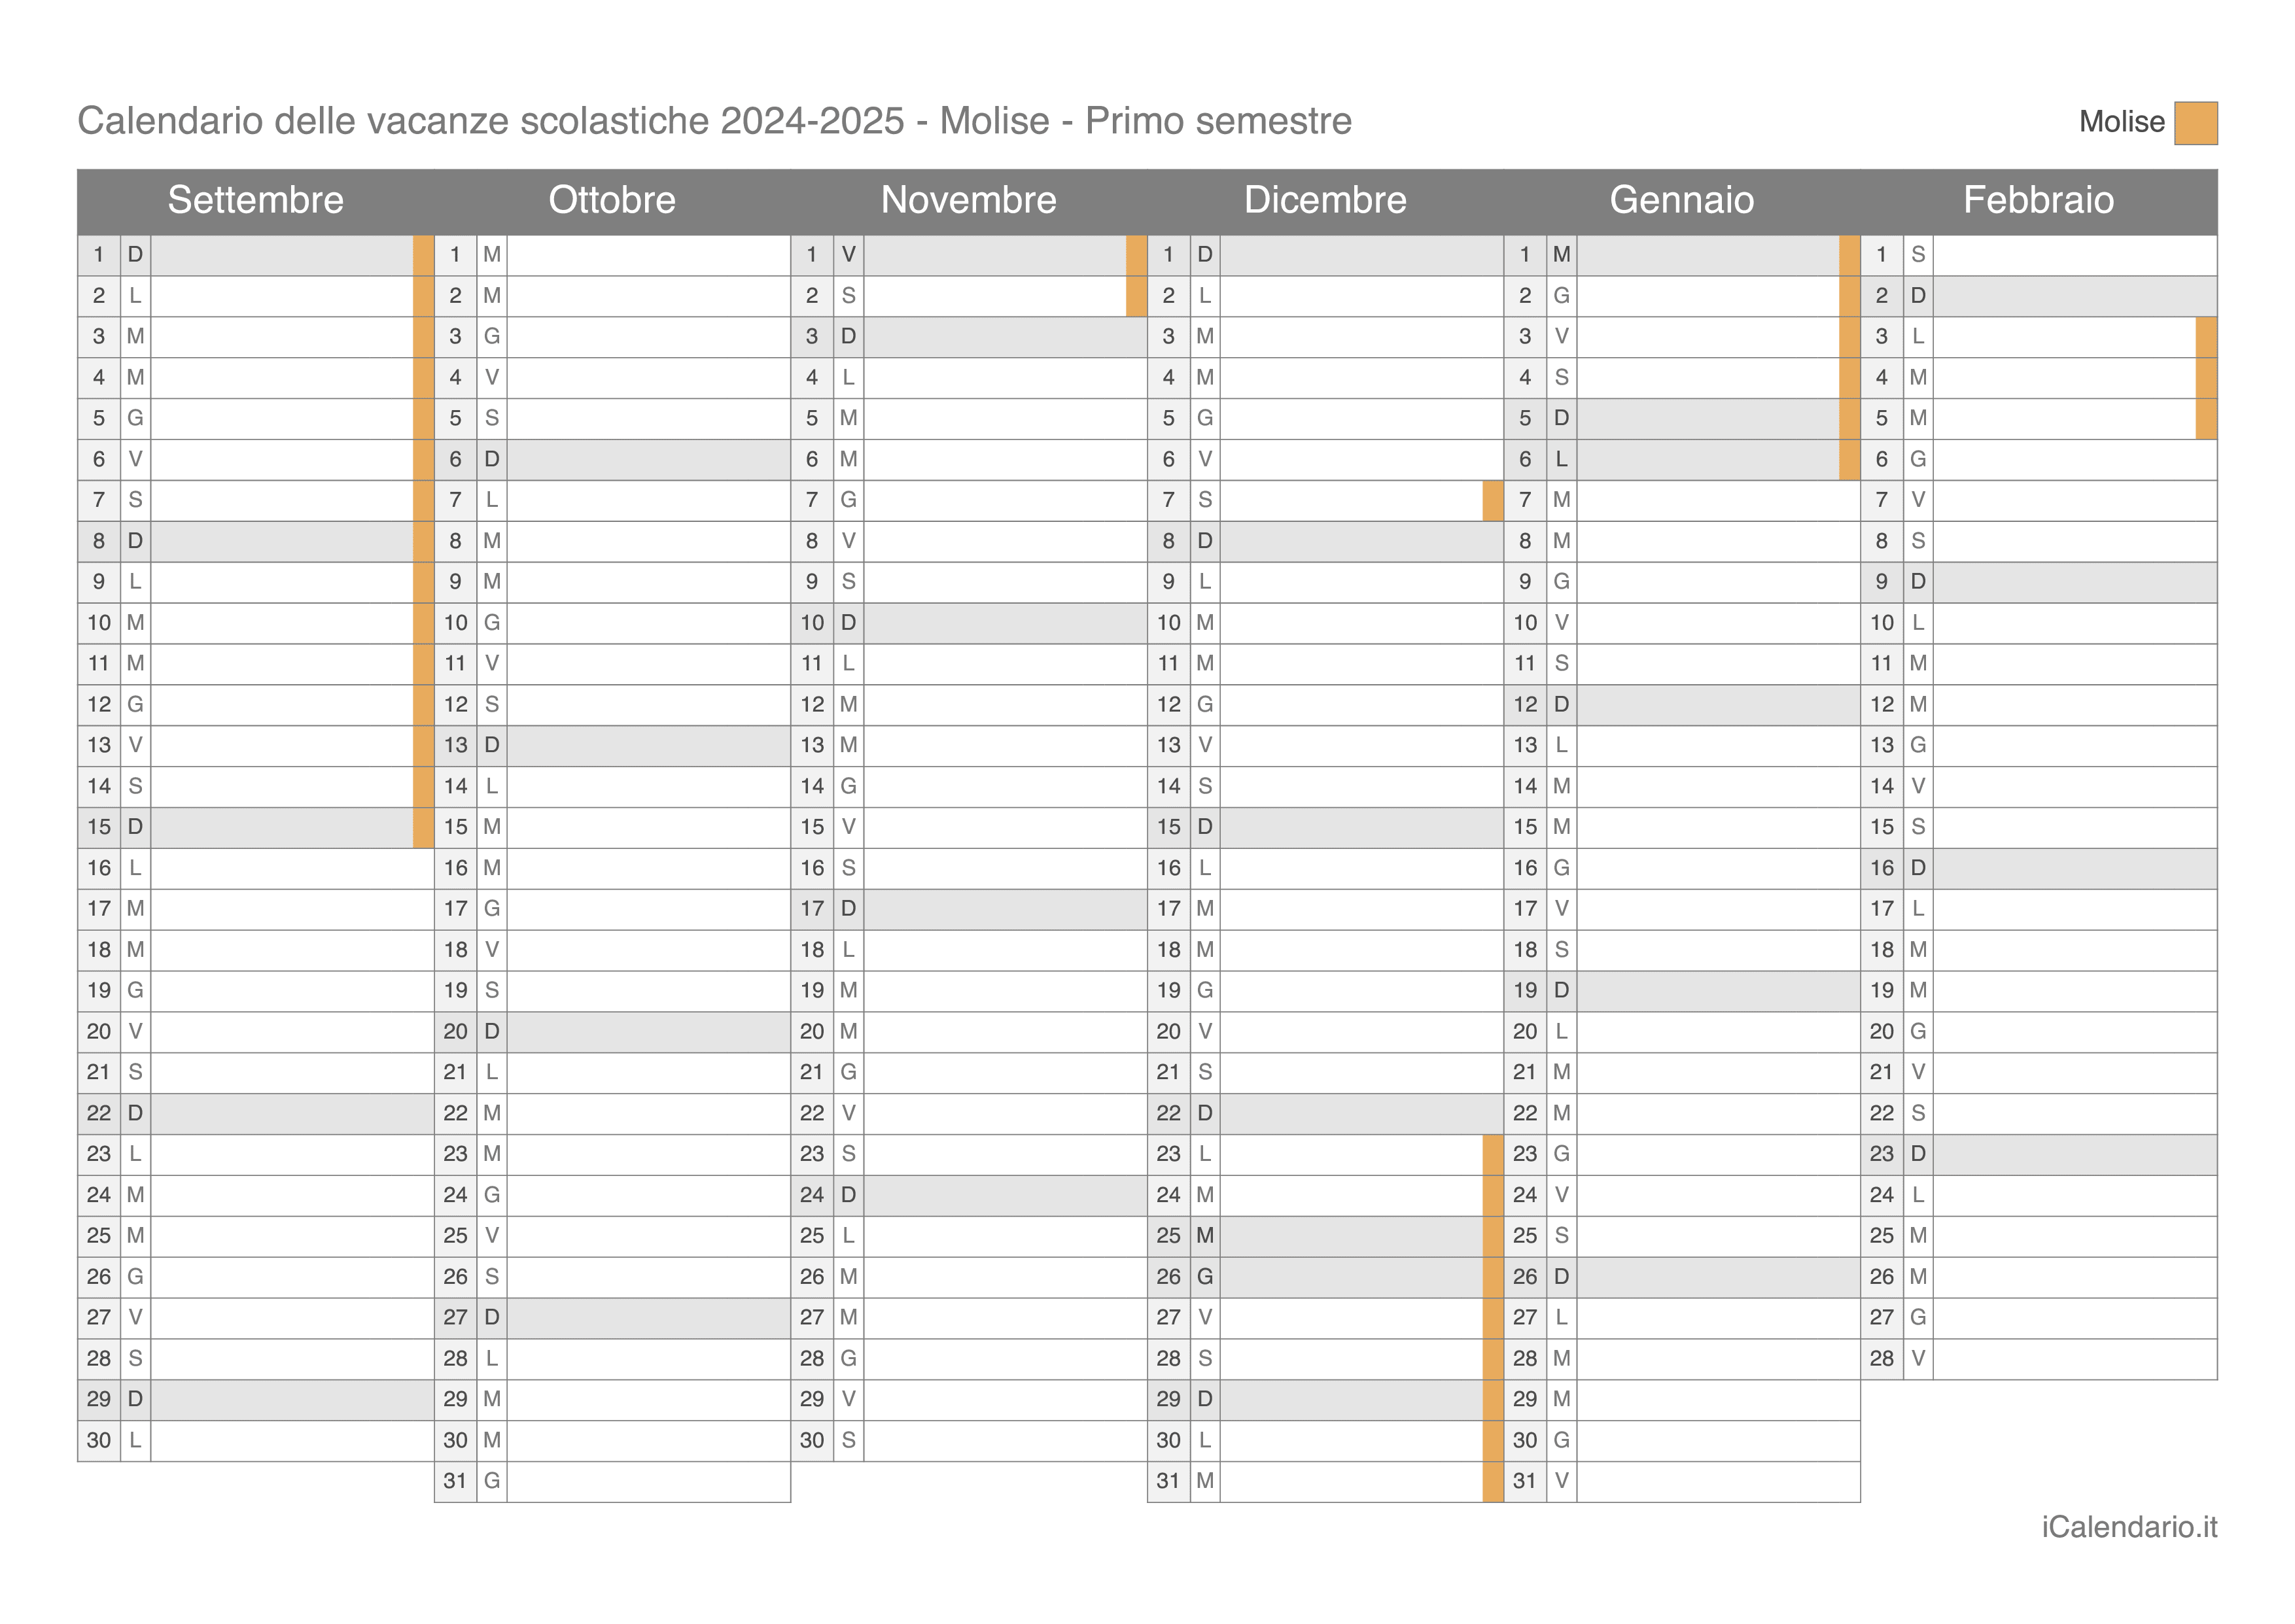Click the calendar title 'Calendario delle vacanze scolastiche'

click(393, 121)
